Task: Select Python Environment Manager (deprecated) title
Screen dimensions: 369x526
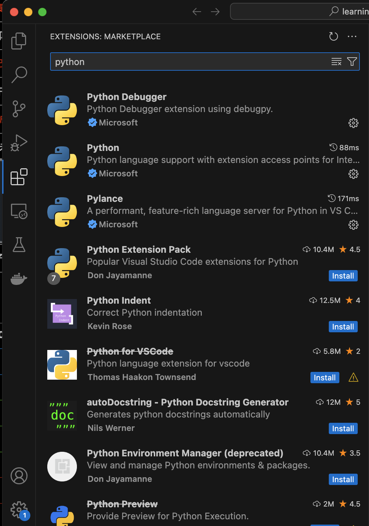Action: [x=185, y=453]
